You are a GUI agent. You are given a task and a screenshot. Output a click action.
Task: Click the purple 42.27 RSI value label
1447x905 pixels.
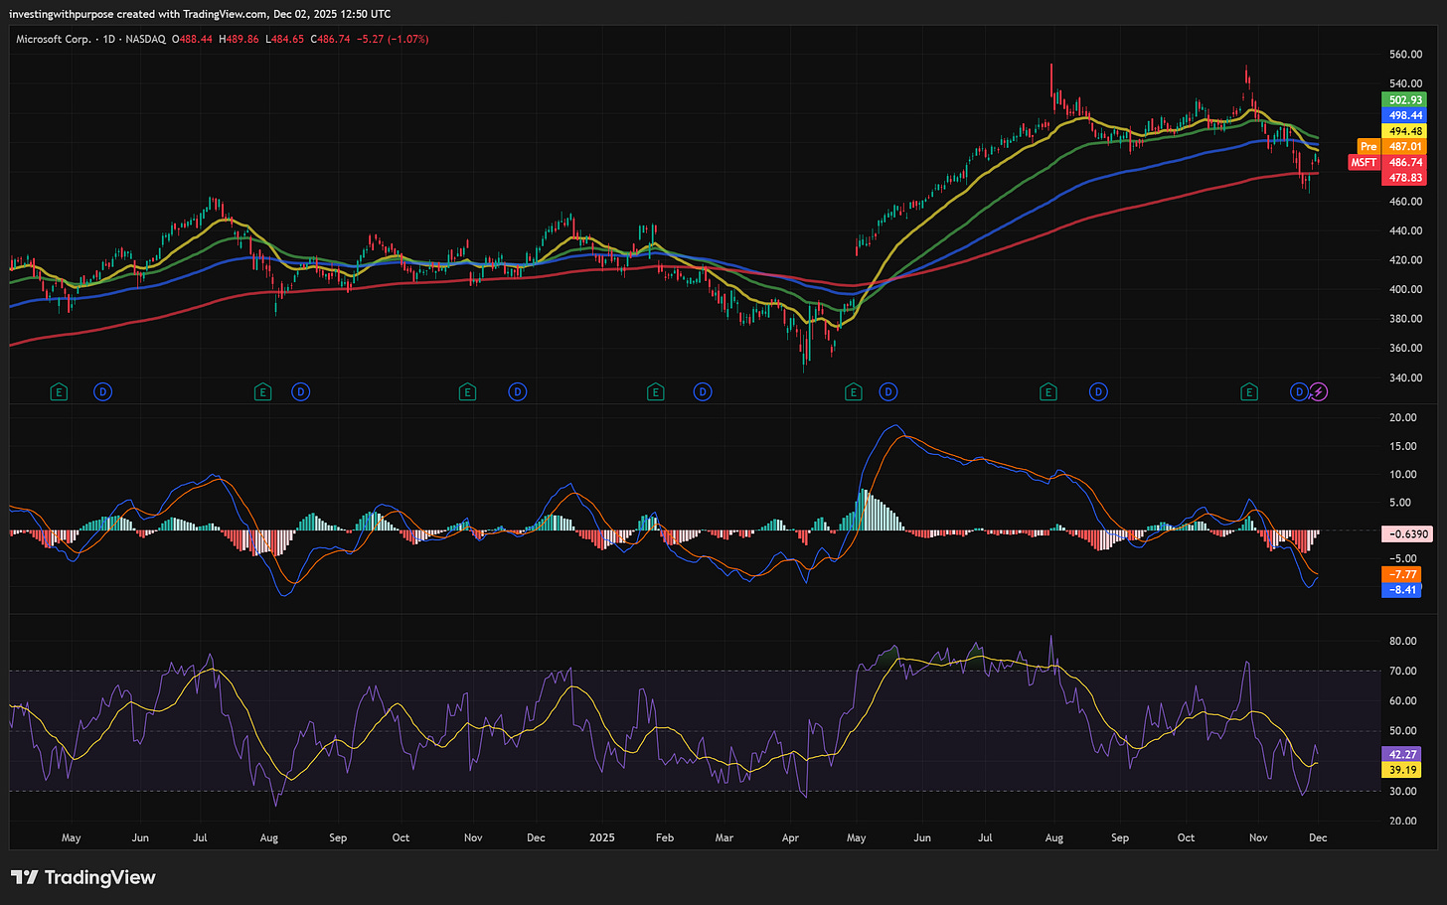coord(1402,754)
